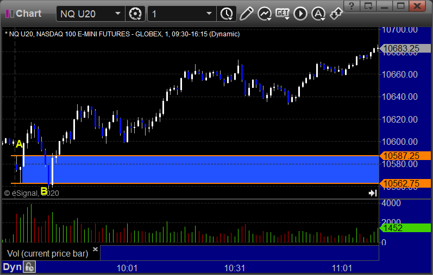Click the Chart window menu icon

click(x=10, y=14)
